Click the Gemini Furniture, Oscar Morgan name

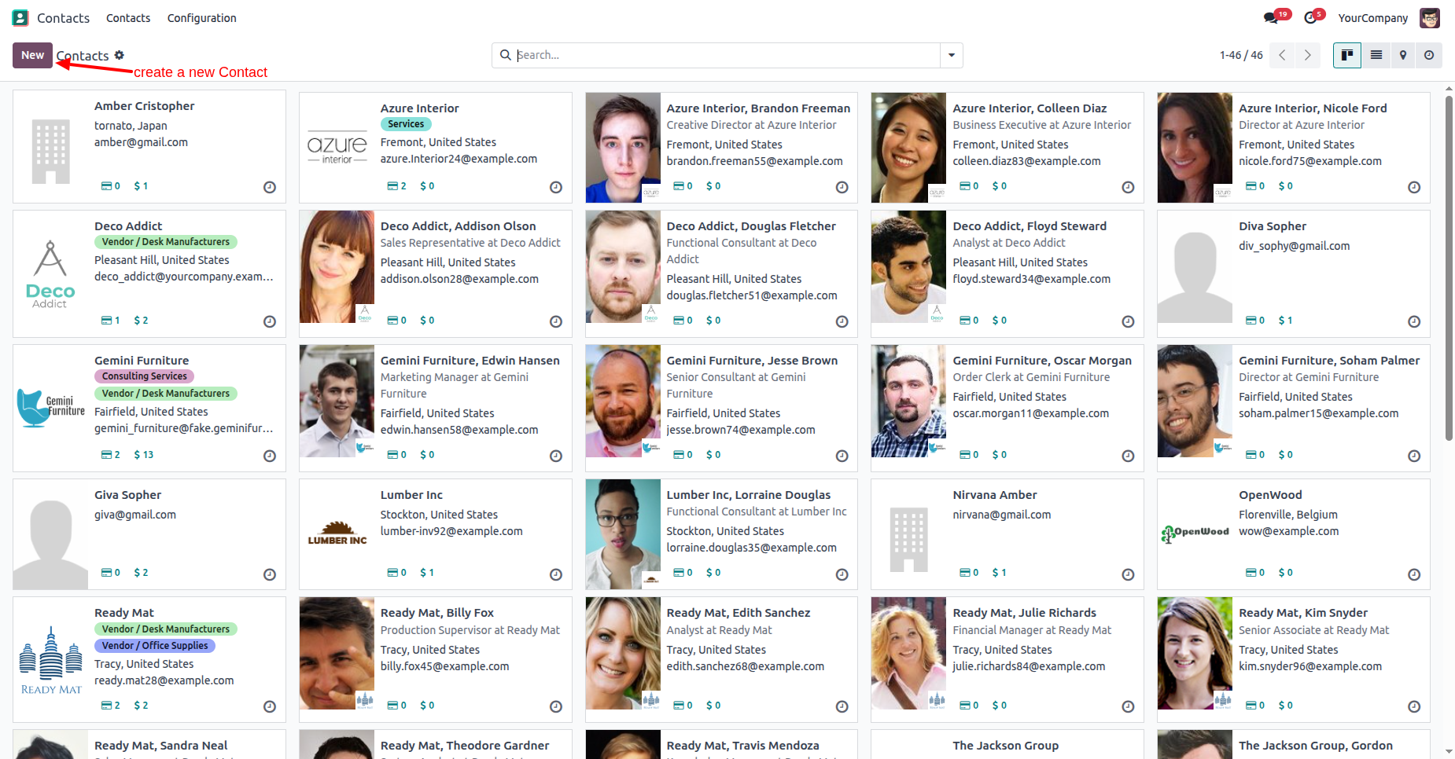coord(1042,361)
